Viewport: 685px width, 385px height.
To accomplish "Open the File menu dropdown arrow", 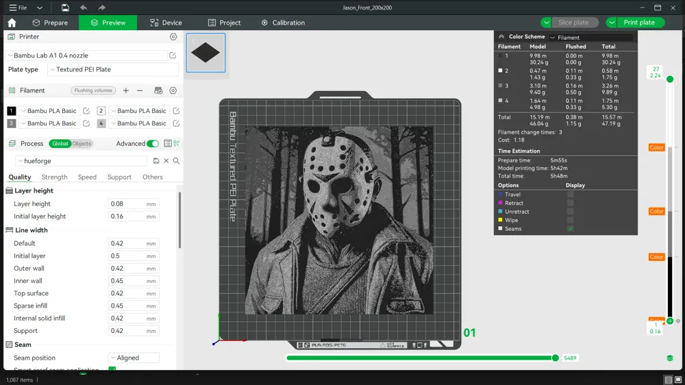I will (x=39, y=8).
